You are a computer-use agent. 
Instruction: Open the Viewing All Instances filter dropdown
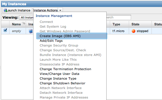[26, 17]
